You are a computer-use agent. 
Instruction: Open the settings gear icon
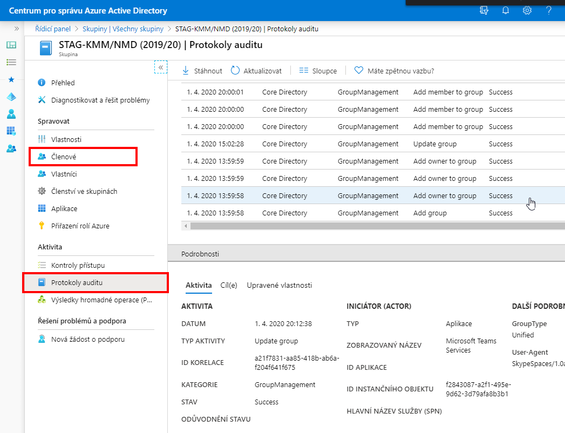[527, 10]
